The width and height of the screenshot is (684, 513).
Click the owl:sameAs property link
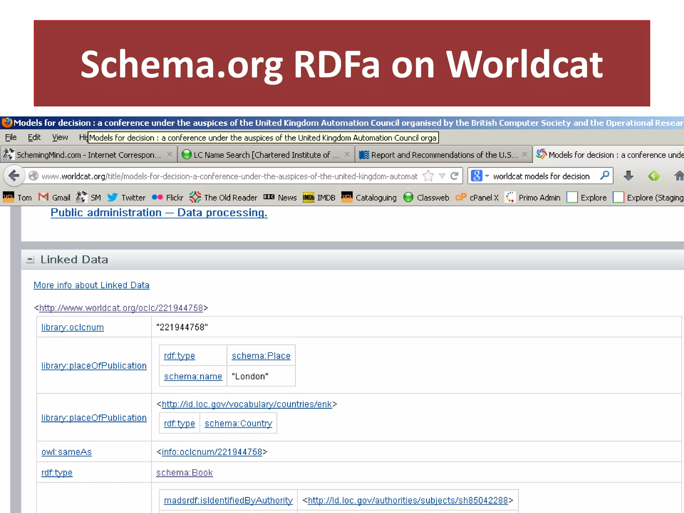click(x=66, y=452)
